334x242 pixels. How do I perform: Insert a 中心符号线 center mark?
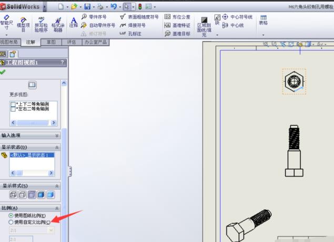[237, 17]
